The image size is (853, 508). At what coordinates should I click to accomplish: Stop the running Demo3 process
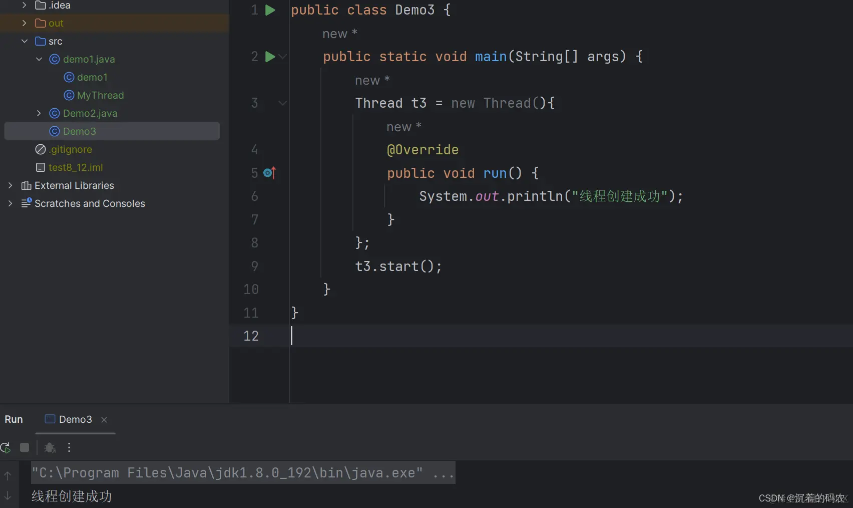(x=24, y=447)
